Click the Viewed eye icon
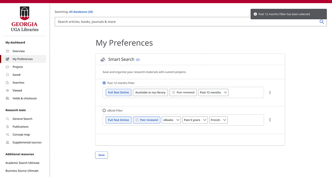The height and width of the screenshot is (177, 332). point(8,91)
